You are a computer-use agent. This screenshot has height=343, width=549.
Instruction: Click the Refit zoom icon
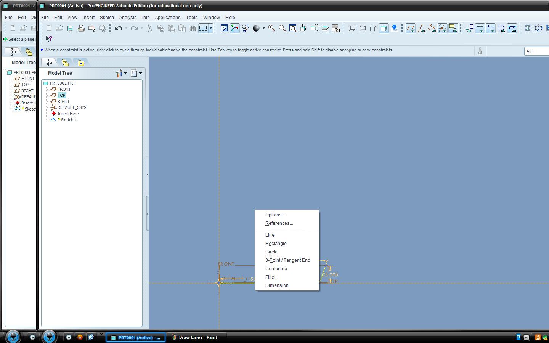(x=293, y=28)
